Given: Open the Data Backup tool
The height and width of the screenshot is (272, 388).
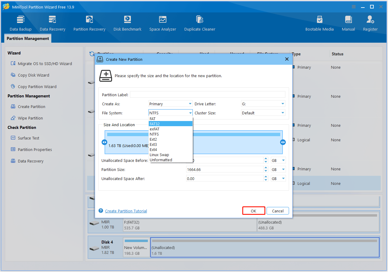Looking at the screenshot, I should [x=21, y=23].
